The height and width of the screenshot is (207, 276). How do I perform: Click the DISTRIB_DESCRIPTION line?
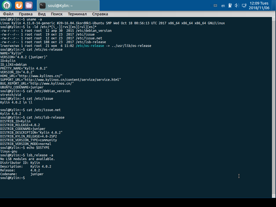pyautogui.click(x=31, y=133)
